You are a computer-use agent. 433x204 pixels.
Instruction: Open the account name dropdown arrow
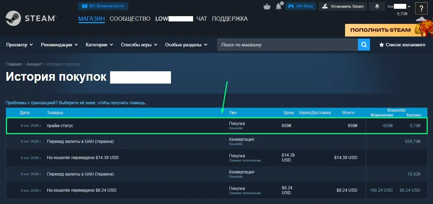point(409,6)
